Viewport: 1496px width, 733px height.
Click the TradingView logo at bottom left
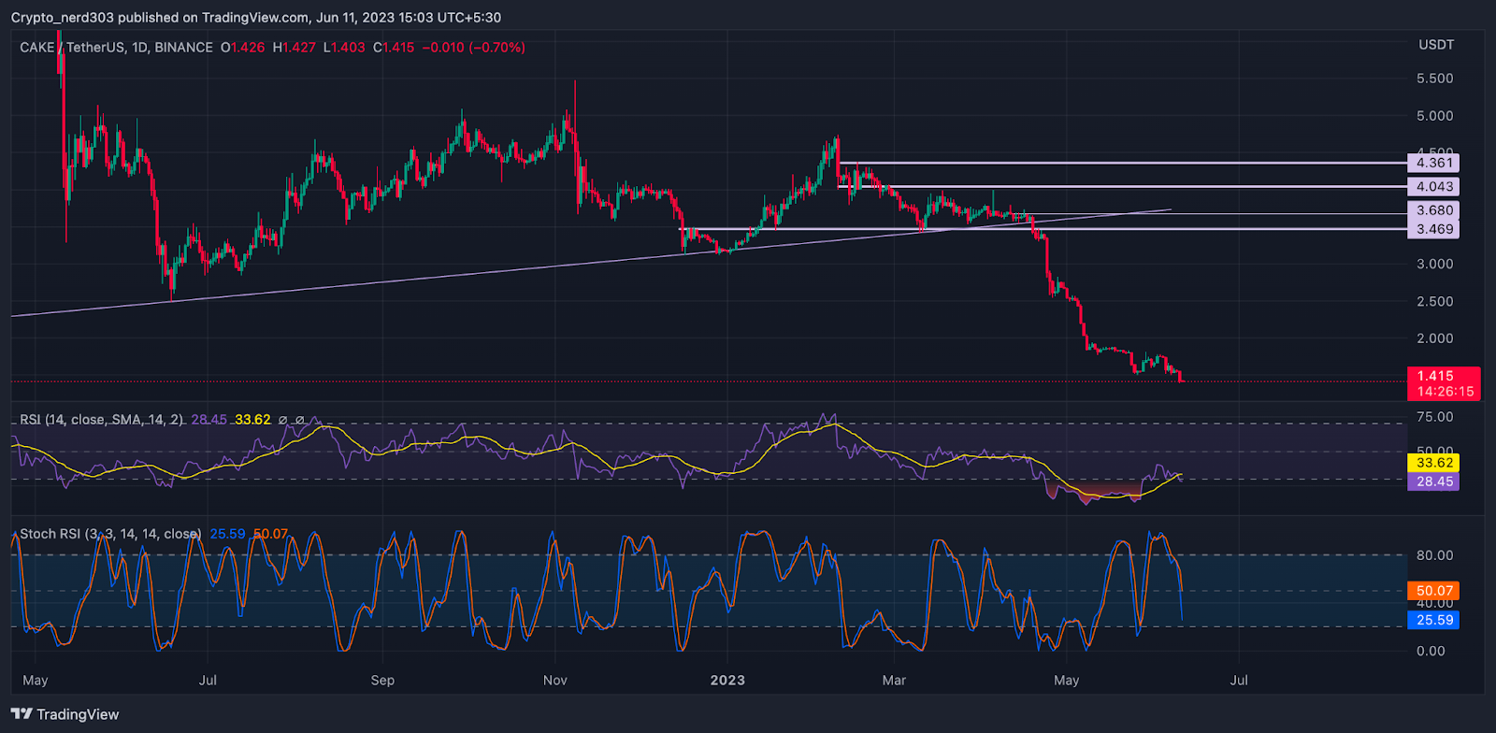(x=65, y=714)
